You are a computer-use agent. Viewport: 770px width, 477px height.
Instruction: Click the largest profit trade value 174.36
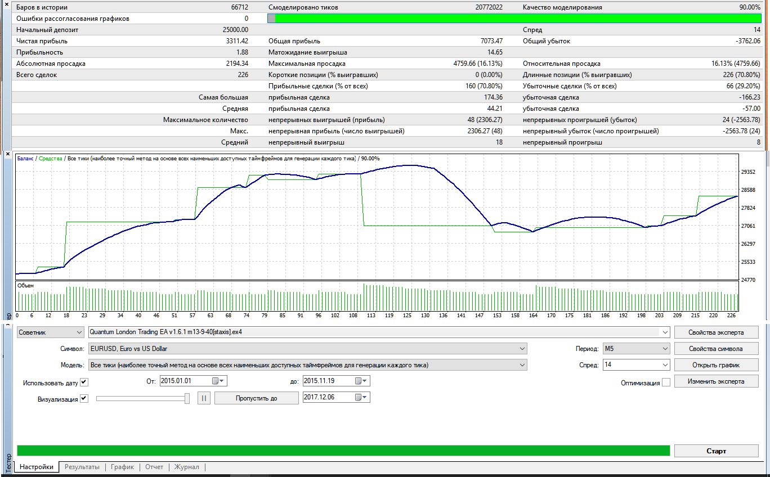[493, 97]
